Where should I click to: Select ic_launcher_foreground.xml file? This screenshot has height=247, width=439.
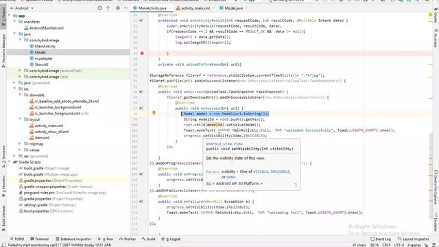pyautogui.click(x=58, y=113)
